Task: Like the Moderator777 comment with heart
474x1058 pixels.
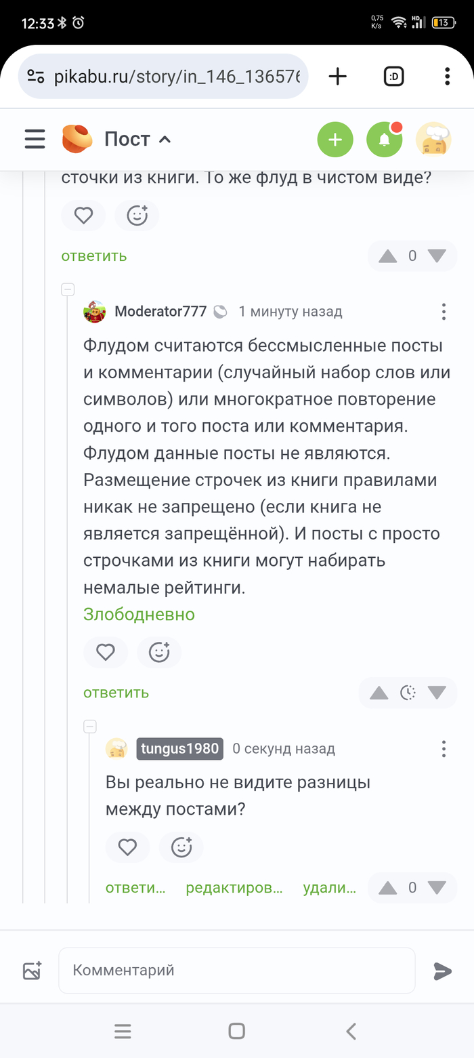Action: 106,652
